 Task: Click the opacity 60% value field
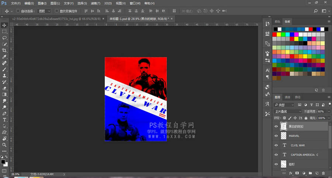[322, 111]
